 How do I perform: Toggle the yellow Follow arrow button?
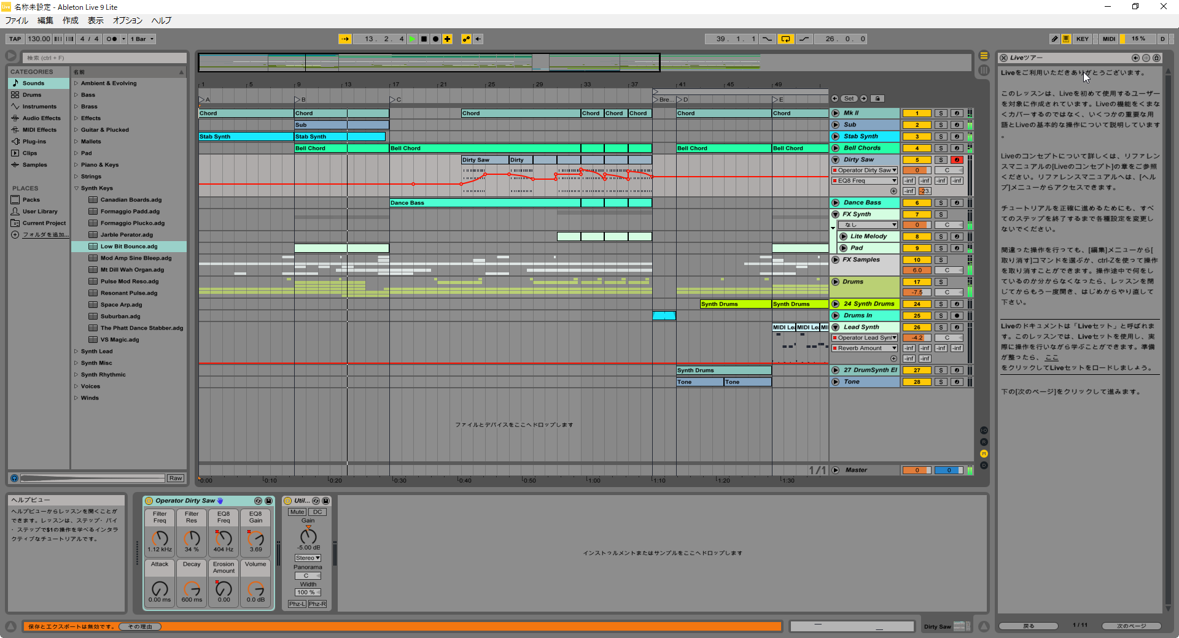pyautogui.click(x=344, y=39)
